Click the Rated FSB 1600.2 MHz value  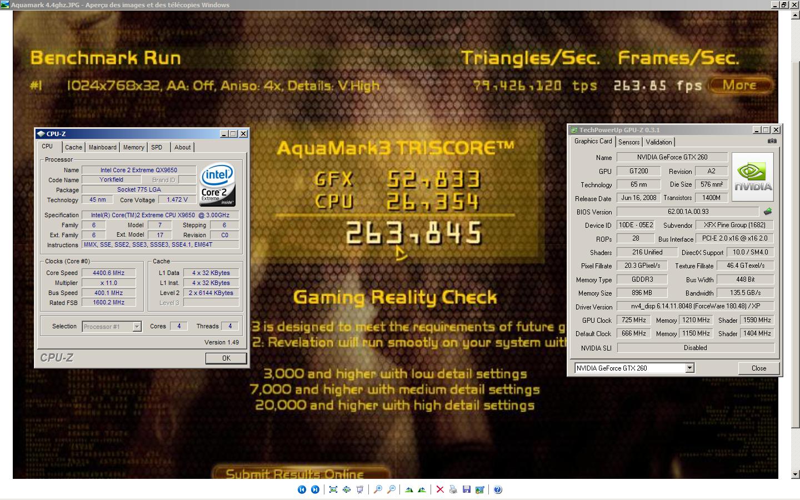(109, 303)
